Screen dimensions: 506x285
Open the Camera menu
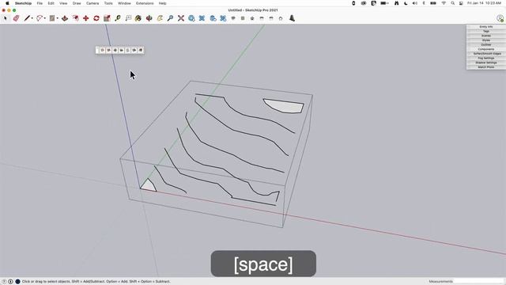pos(93,3)
